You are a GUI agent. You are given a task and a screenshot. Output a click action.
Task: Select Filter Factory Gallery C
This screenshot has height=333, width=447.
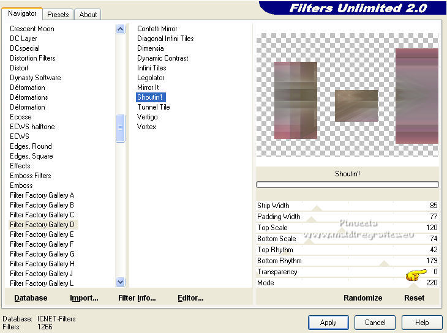[42, 215]
